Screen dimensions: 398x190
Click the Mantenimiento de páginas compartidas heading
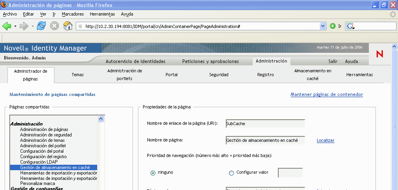click(52, 94)
